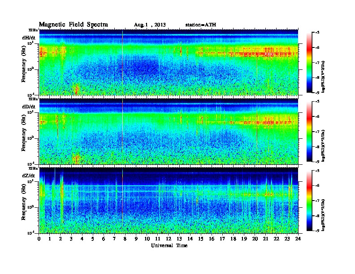Click hour tick label "2" on time axis
355x274 pixels.
(61, 239)
